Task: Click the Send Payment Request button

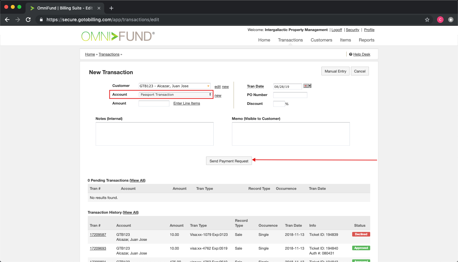Action: [229, 161]
